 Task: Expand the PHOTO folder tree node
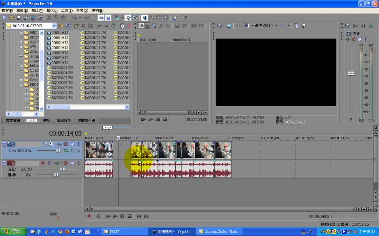pyautogui.click(x=21, y=85)
